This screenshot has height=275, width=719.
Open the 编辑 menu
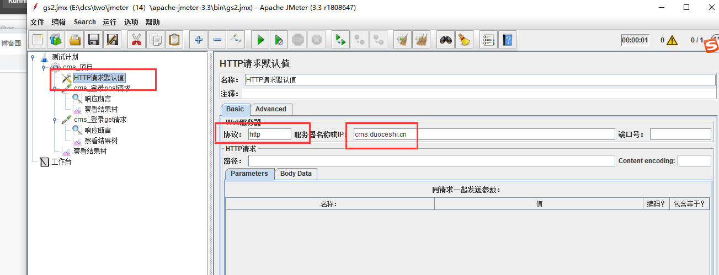tap(58, 22)
